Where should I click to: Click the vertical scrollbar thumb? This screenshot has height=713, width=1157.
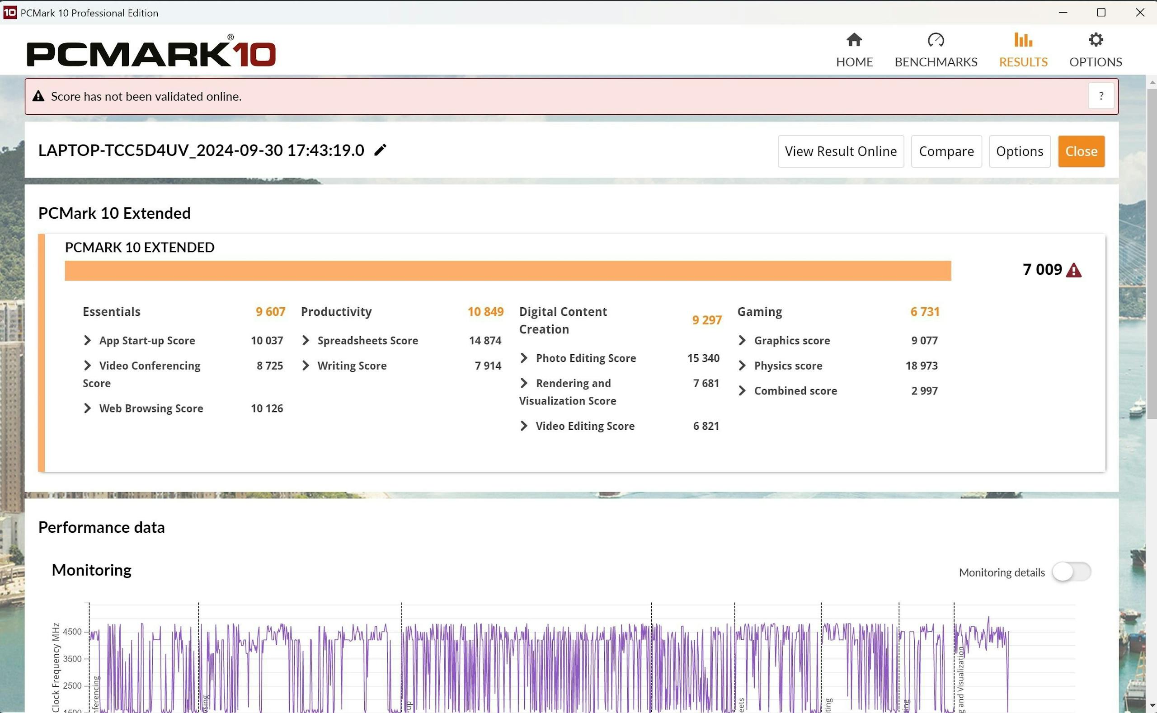tap(1151, 253)
